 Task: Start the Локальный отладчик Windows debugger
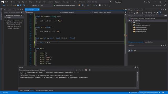click(x=65, y=5)
